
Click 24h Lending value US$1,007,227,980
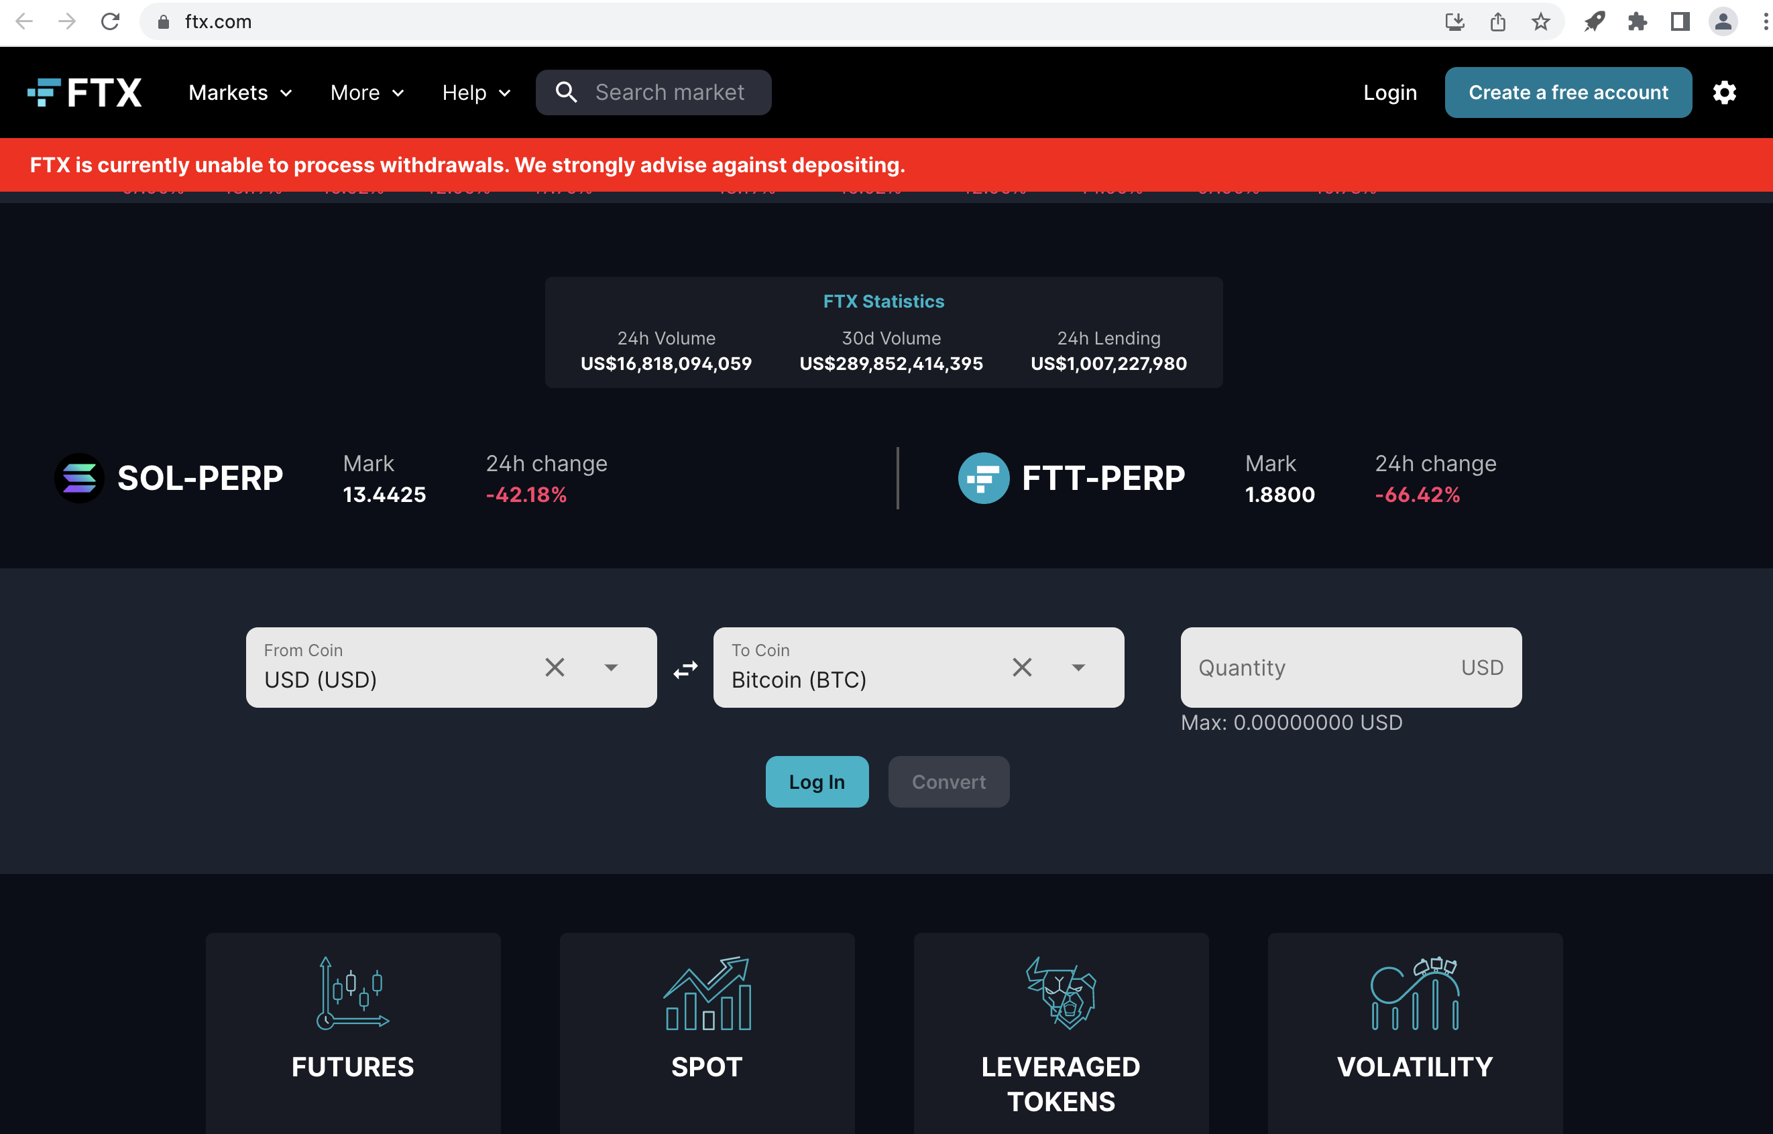pos(1108,363)
